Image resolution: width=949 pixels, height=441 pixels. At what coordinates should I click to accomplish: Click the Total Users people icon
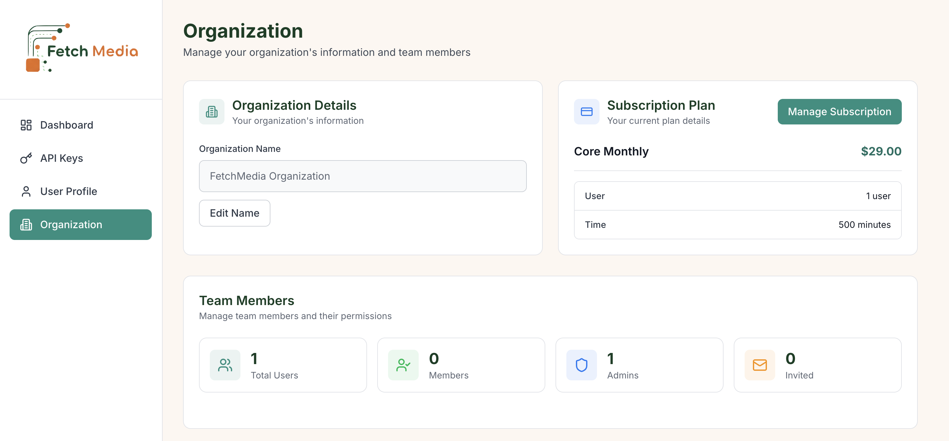(x=225, y=365)
